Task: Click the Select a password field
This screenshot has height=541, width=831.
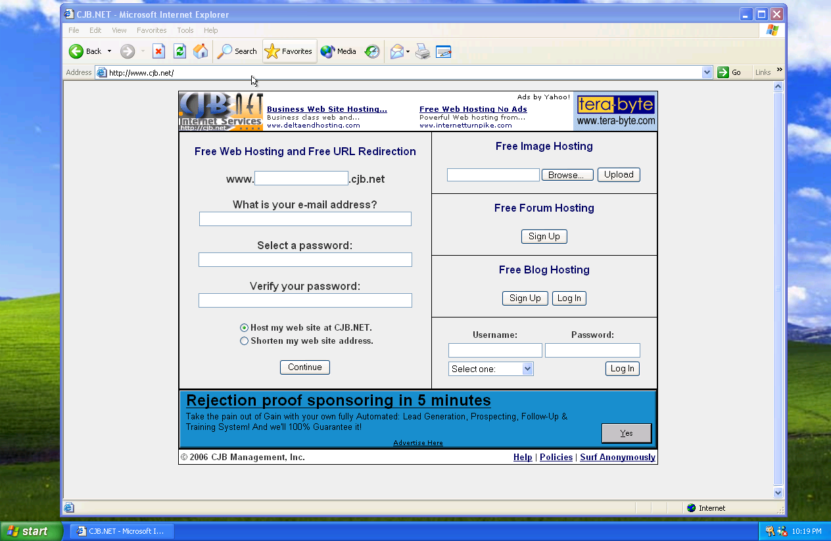Action: pyautogui.click(x=305, y=260)
